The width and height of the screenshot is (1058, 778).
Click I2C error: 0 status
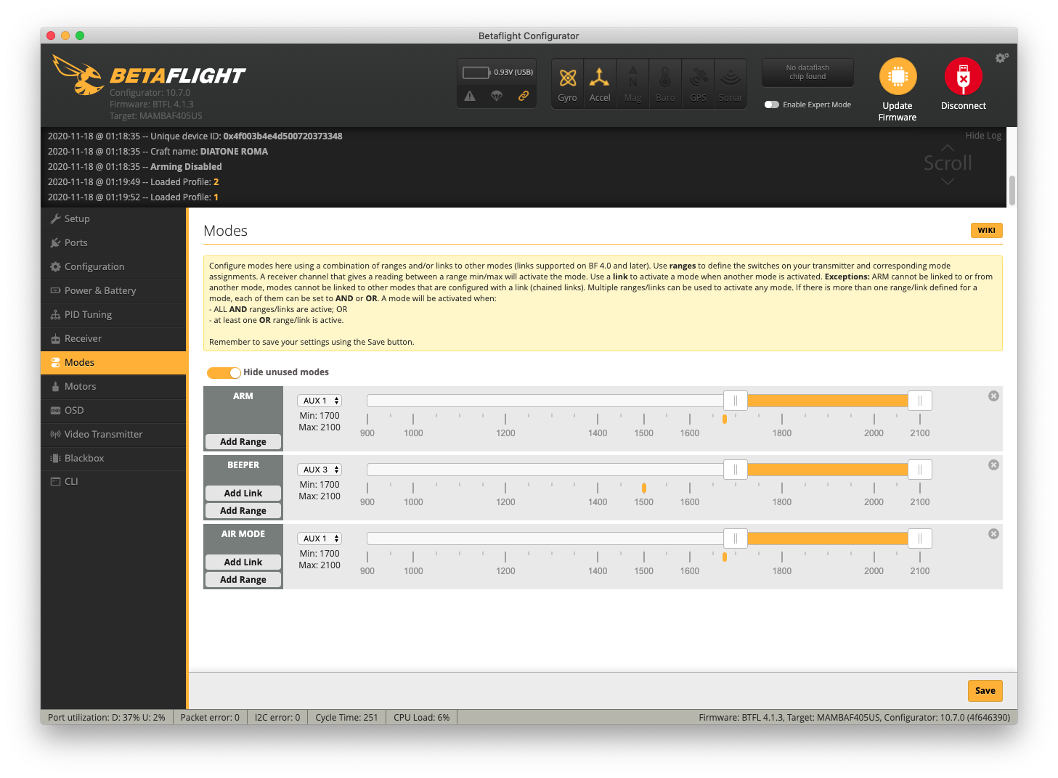click(277, 717)
